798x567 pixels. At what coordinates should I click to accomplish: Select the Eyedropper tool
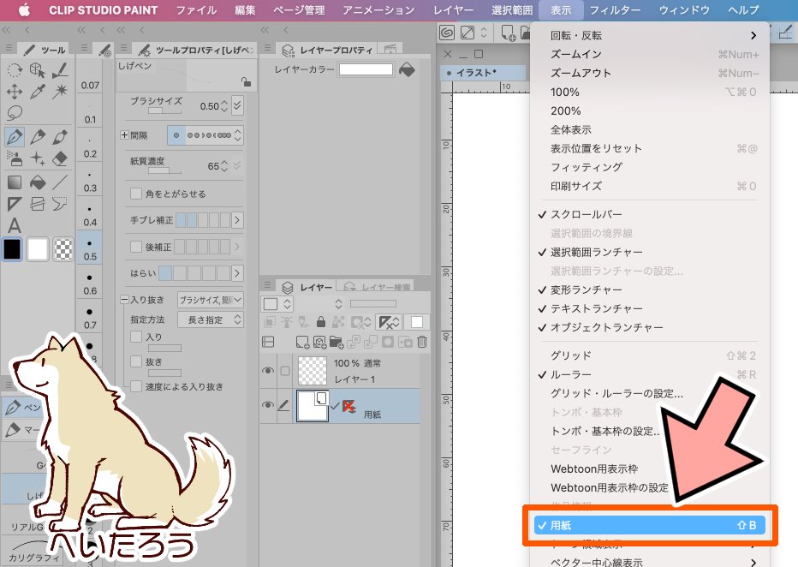[38, 92]
